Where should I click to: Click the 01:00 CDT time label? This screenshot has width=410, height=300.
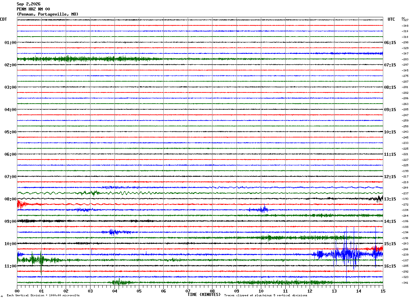click(x=11, y=43)
